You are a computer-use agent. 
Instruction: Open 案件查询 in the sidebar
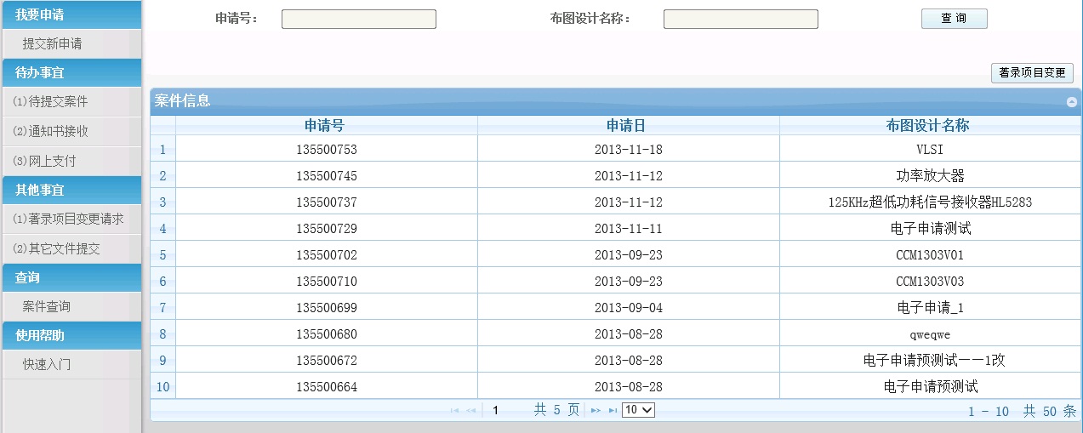47,306
